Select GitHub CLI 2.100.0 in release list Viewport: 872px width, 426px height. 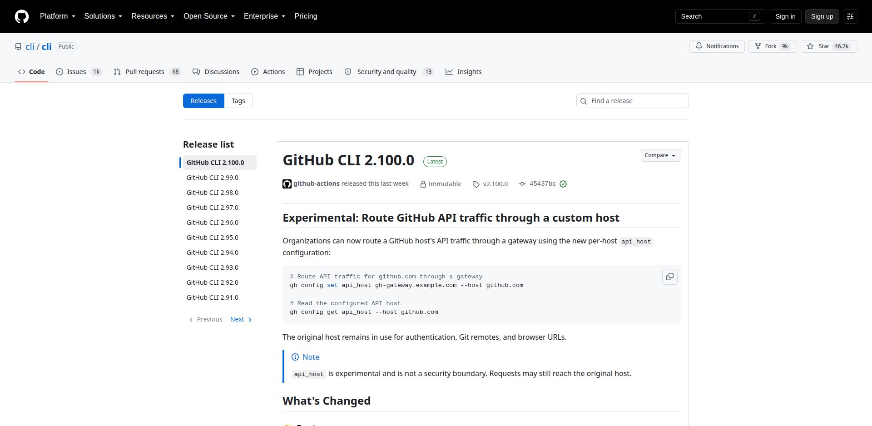pos(219,163)
